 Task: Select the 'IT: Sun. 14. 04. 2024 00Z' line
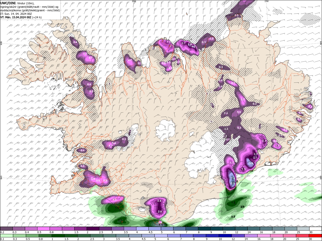tap(17, 14)
